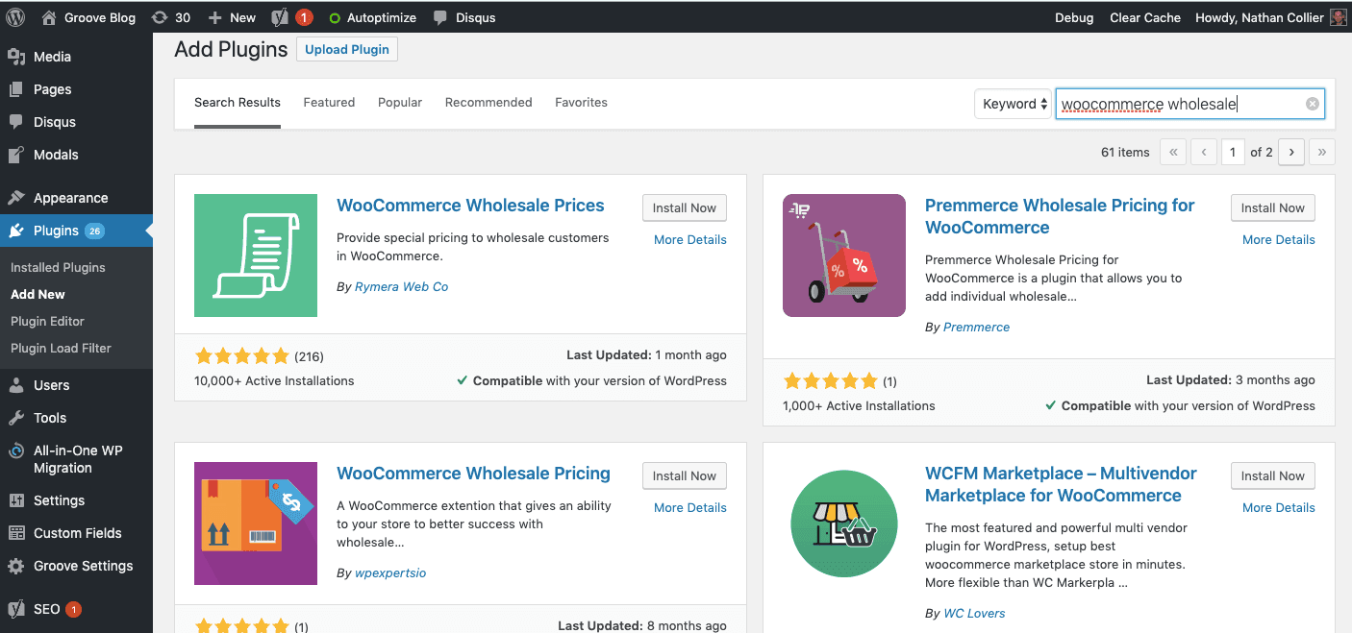Clear the plugin search field
Screen dimensions: 1352x633
click(x=1312, y=104)
